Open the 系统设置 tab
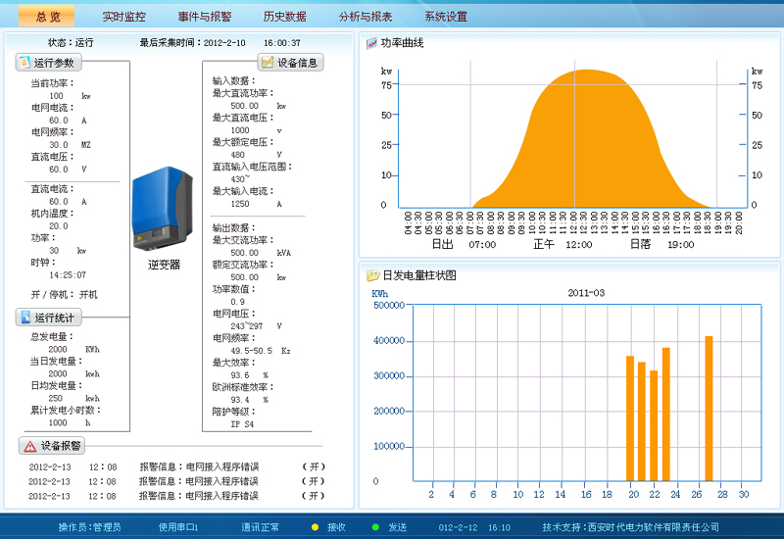Screen dimensions: 784x539 [446, 17]
